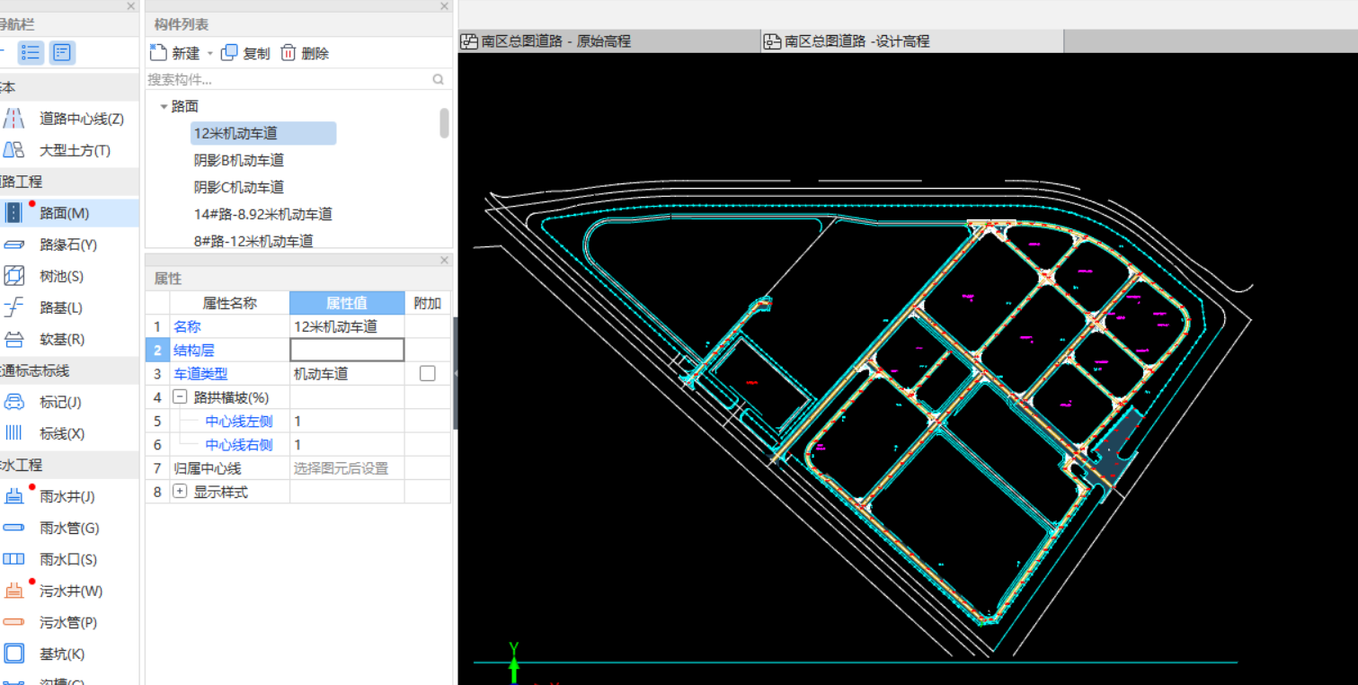Select the 污水管(P) sewage pipe icon
This screenshot has height=685, width=1358.
13,622
